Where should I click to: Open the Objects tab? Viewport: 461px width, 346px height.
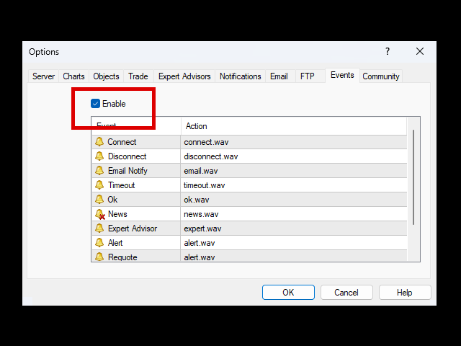(106, 76)
